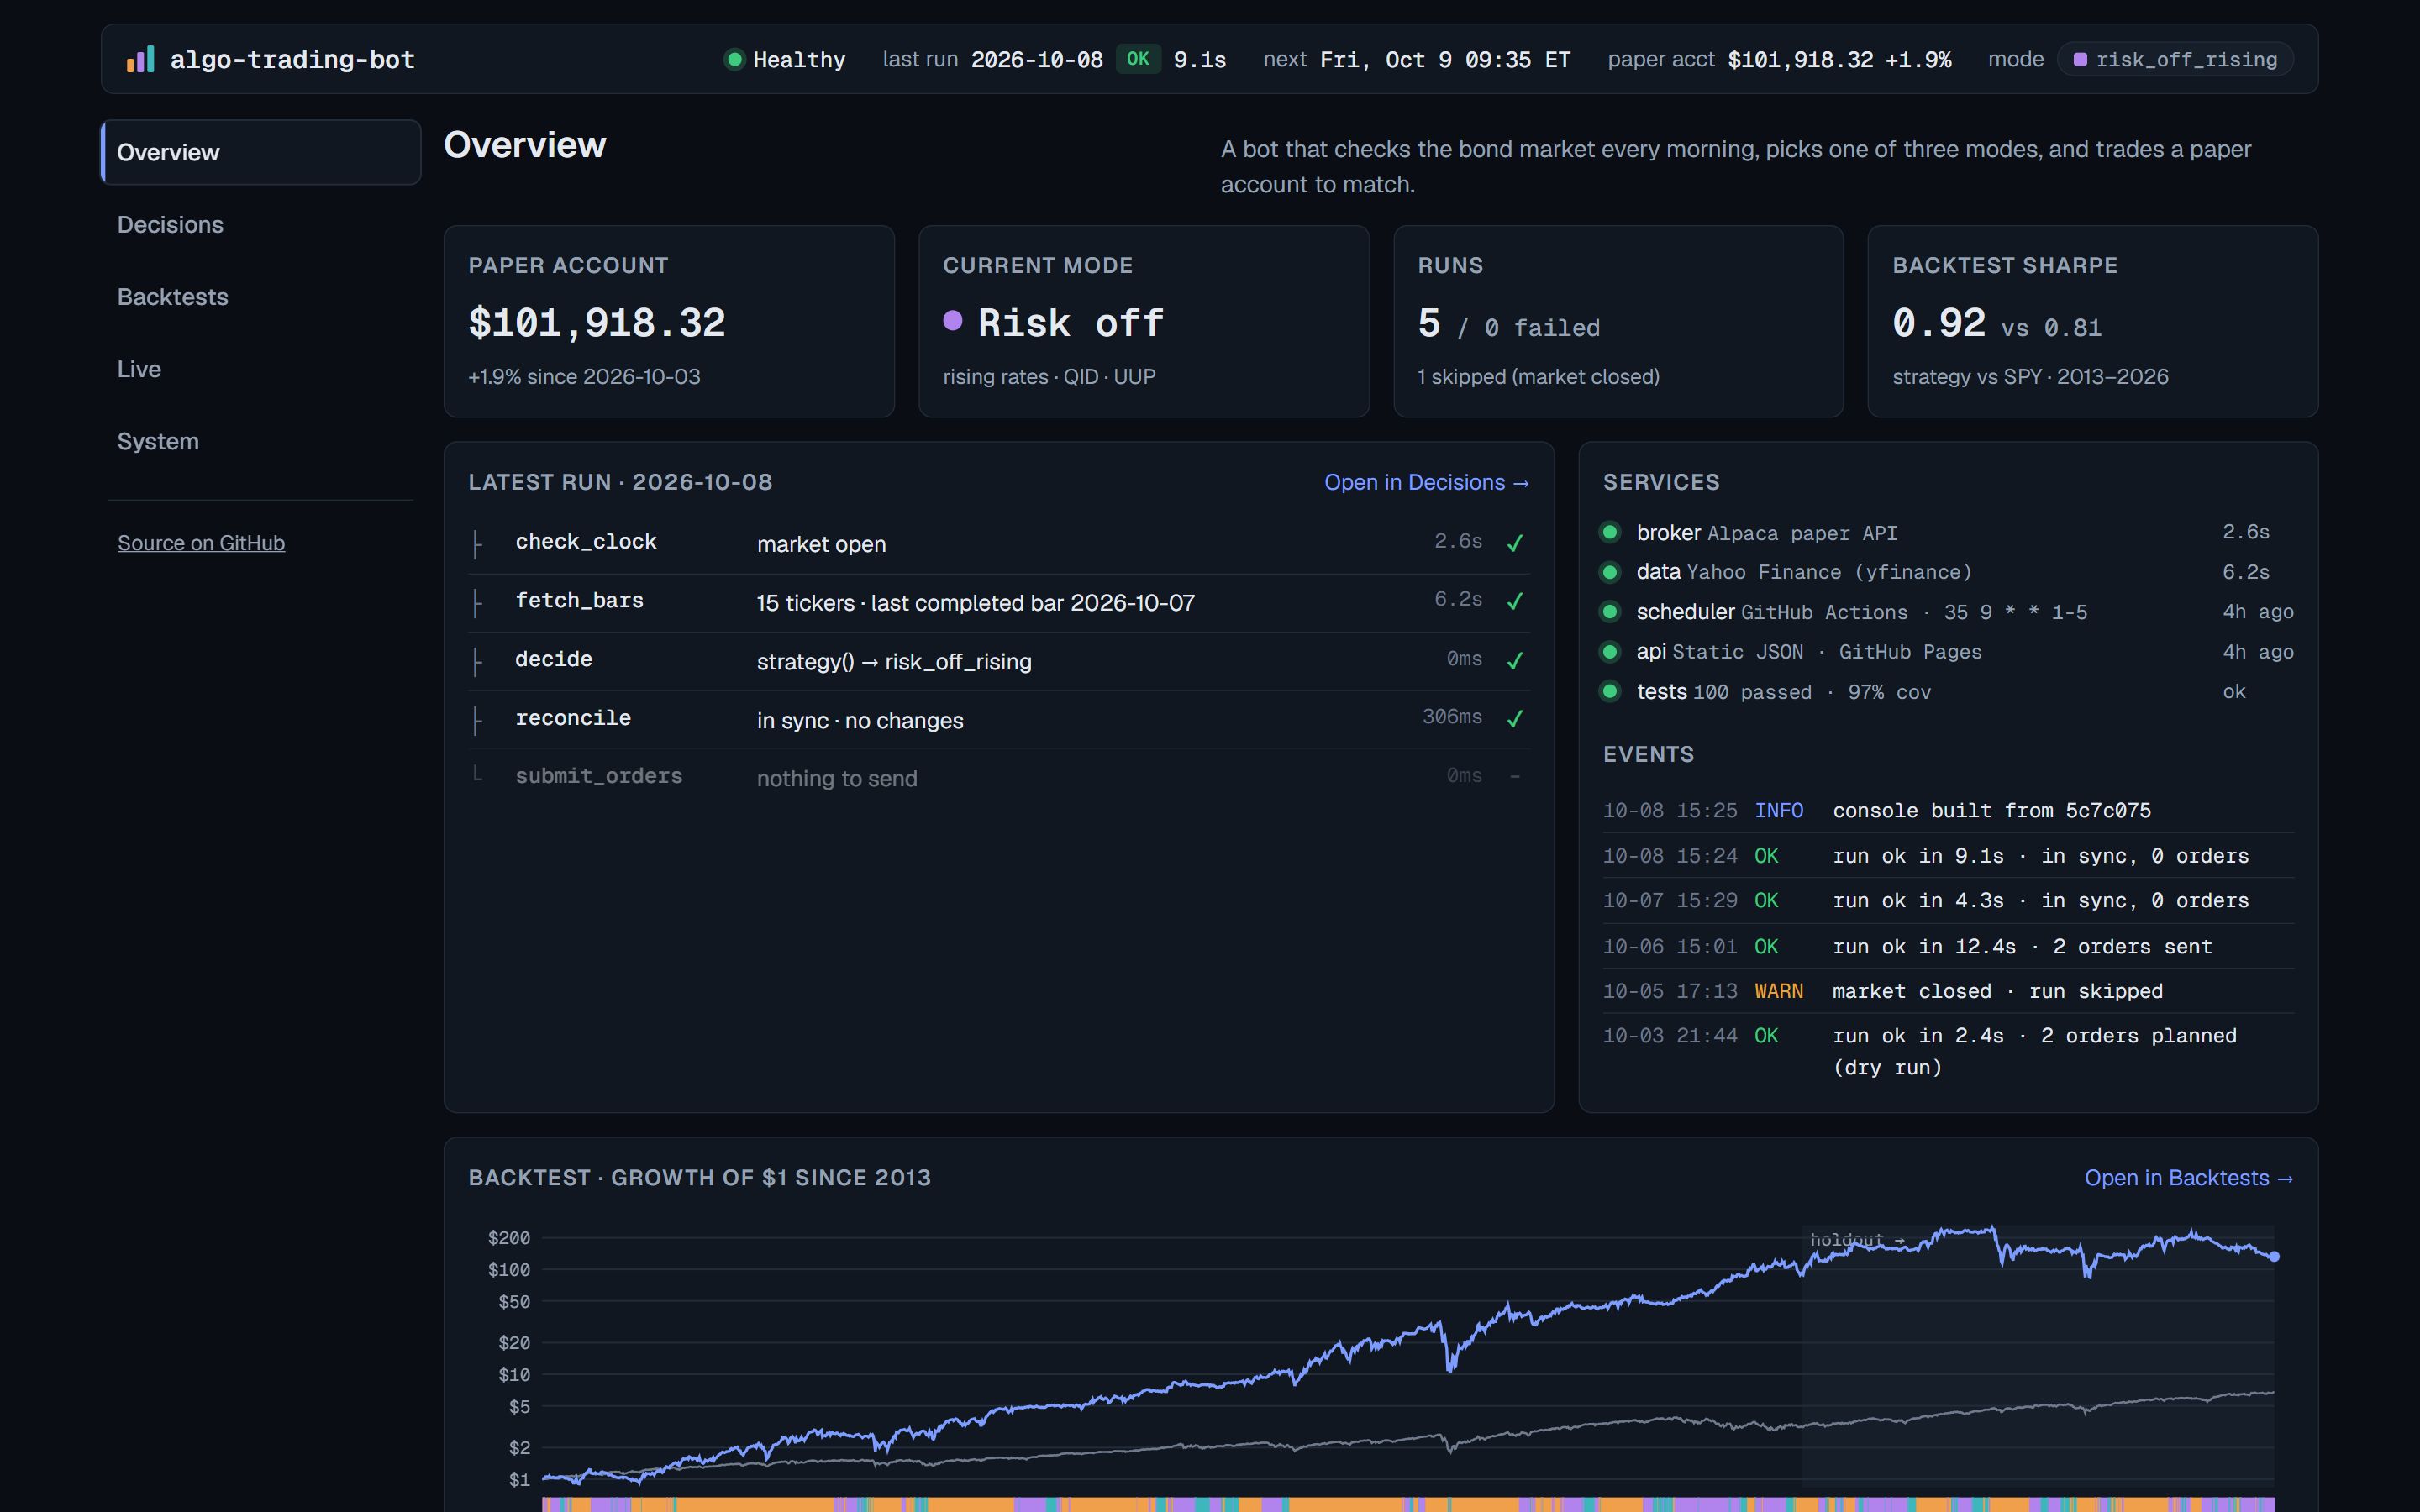Open the Source on GitHub link
The height and width of the screenshot is (1512, 2420).
pos(201,543)
